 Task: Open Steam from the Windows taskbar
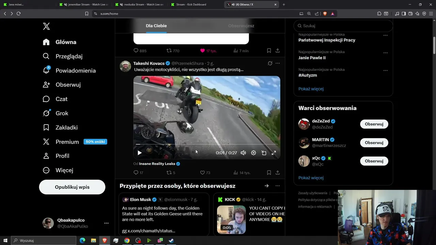click(x=171, y=241)
